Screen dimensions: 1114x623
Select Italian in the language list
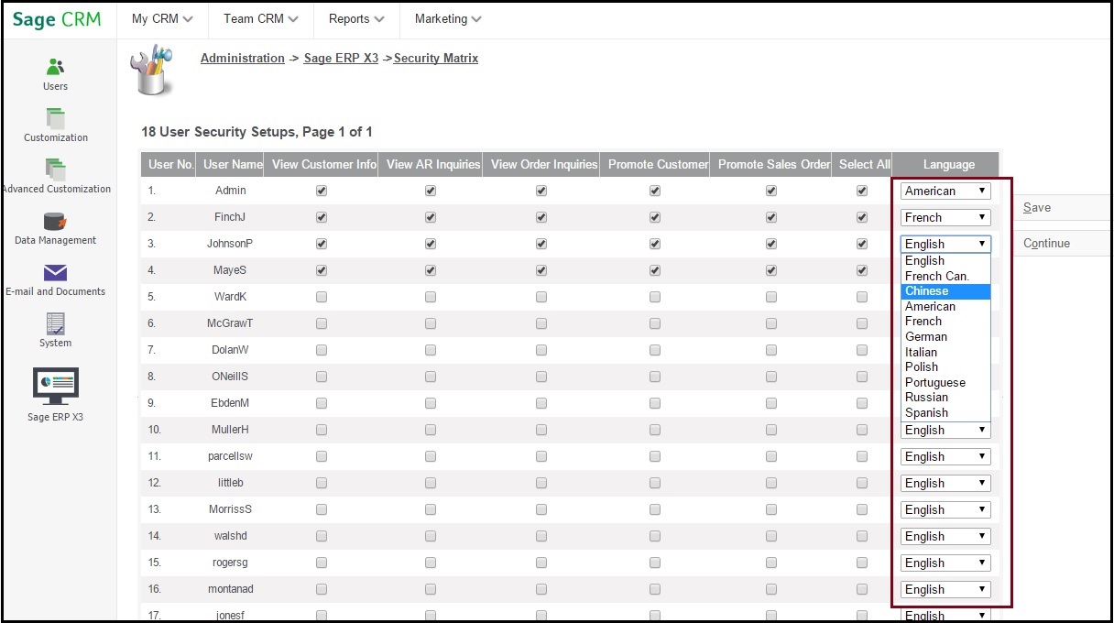click(x=945, y=352)
